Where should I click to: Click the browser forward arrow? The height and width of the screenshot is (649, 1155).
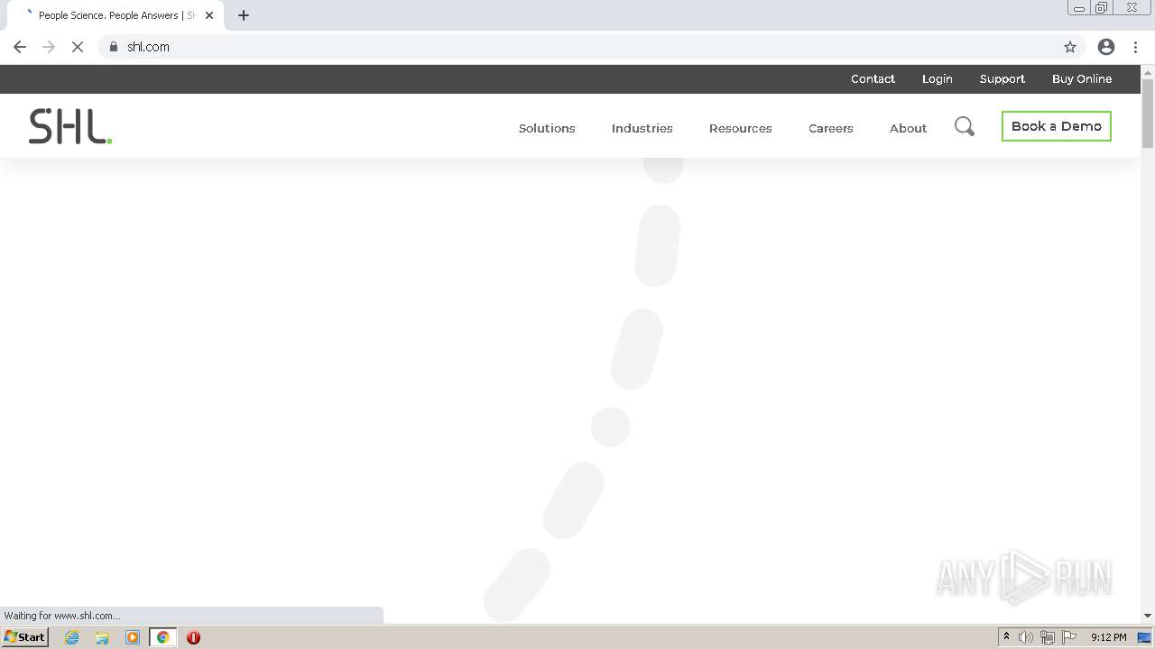click(x=49, y=47)
